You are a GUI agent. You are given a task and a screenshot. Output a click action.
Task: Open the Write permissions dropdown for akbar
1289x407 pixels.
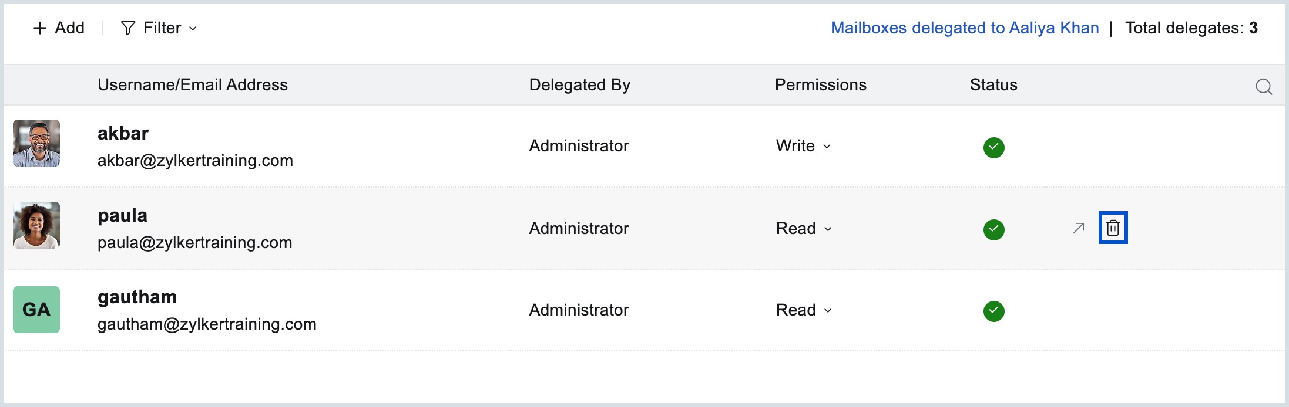point(828,147)
